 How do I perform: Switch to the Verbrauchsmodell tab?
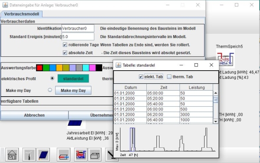point(22,14)
